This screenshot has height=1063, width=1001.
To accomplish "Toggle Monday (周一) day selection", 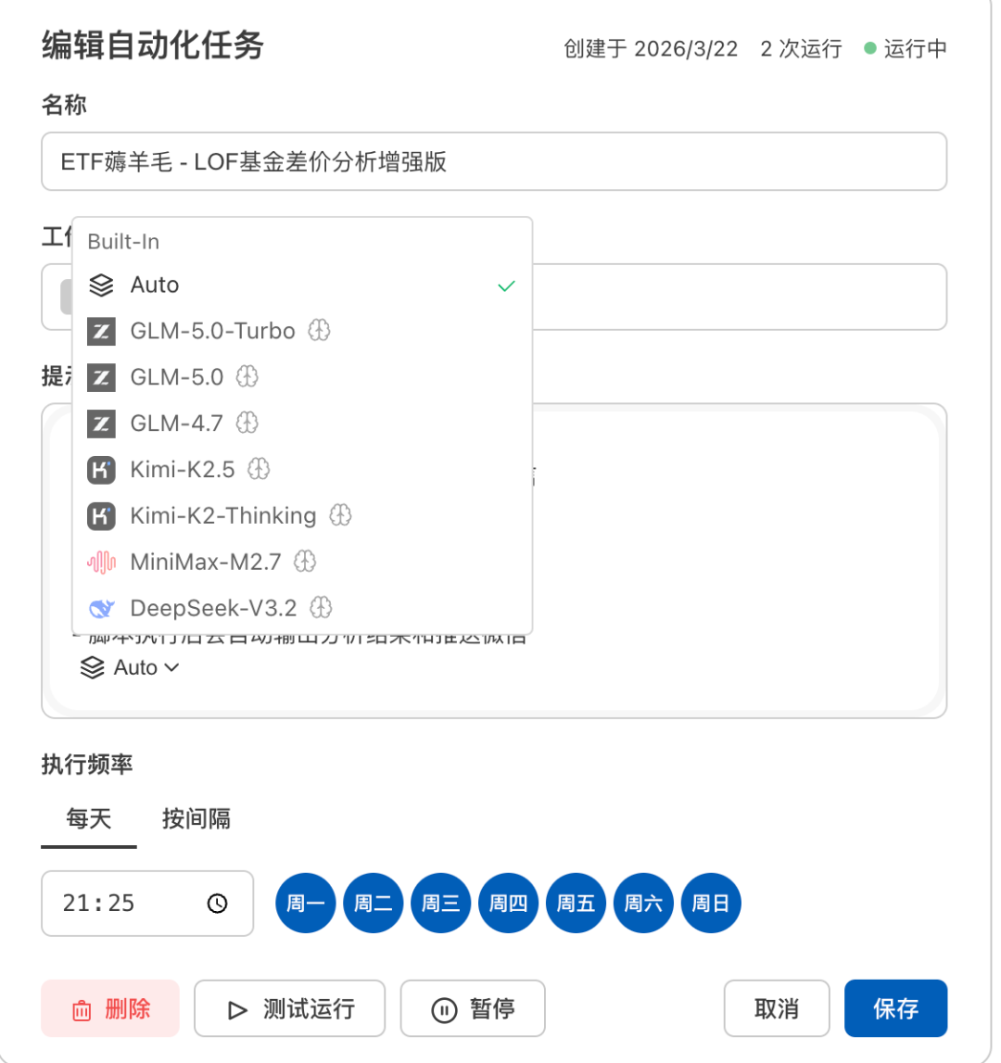I will pos(305,904).
